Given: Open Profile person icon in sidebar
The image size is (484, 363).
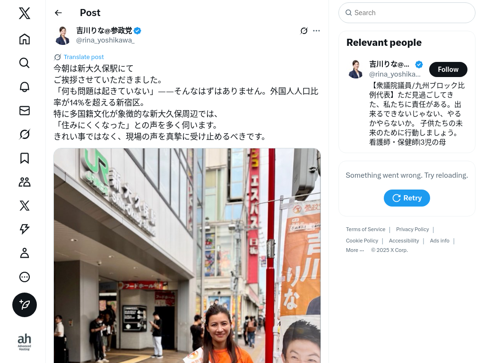Looking at the screenshot, I should [x=25, y=253].
